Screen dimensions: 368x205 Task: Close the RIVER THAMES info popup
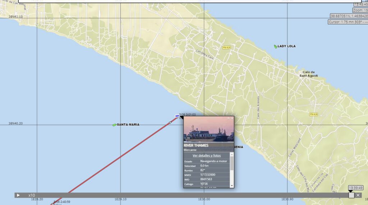232,118
